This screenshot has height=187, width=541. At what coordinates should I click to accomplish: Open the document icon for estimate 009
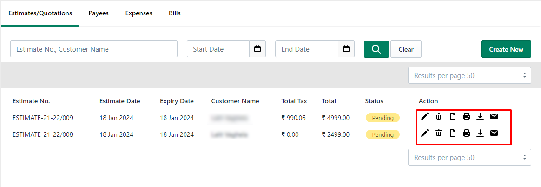pyautogui.click(x=452, y=117)
